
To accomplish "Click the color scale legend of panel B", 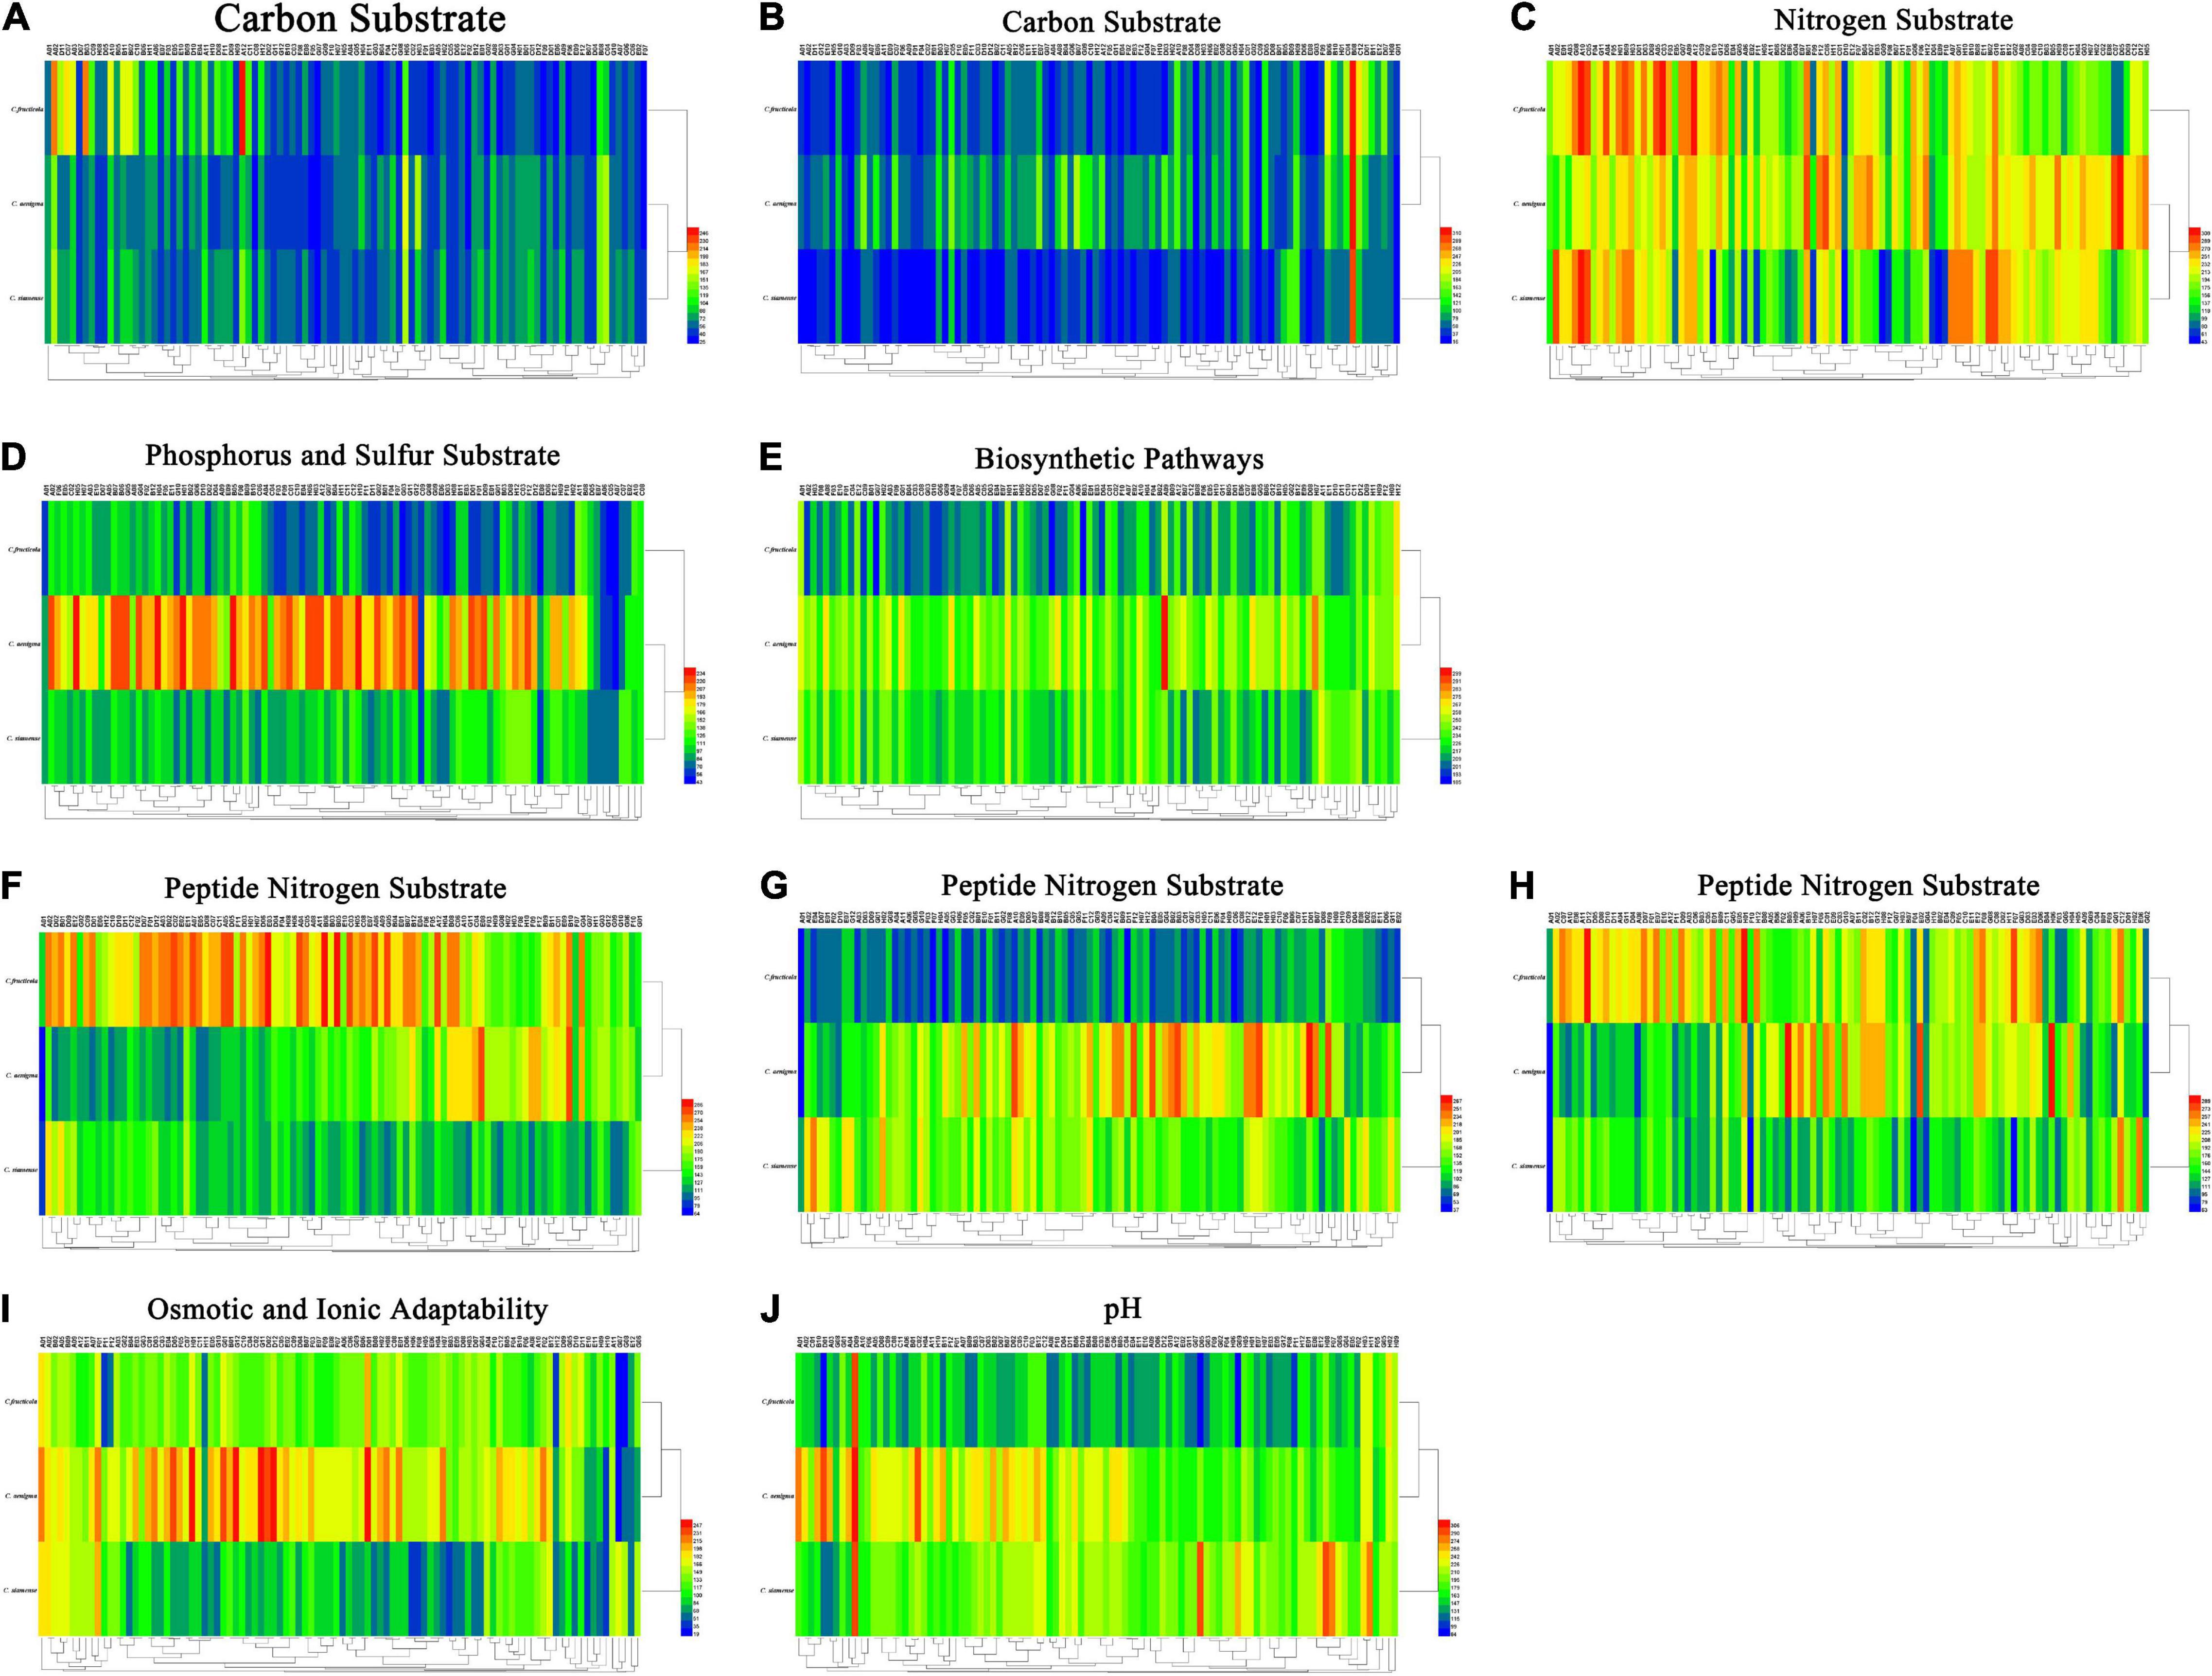I will click(x=1450, y=286).
